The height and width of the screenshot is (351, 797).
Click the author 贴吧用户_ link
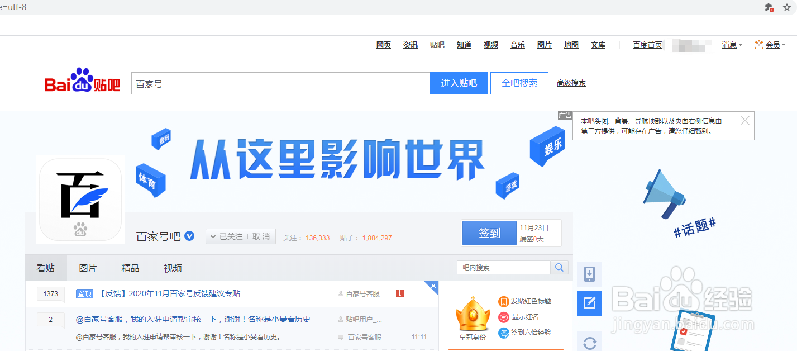(x=364, y=319)
